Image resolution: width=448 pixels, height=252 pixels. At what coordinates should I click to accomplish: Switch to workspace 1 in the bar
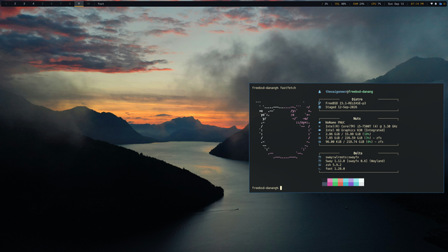[x=6, y=3]
